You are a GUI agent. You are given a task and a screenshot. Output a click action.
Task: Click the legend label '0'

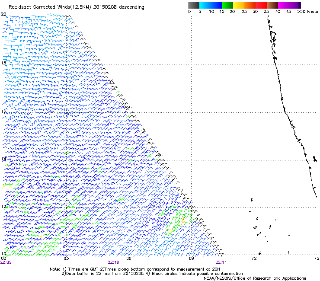189,12
